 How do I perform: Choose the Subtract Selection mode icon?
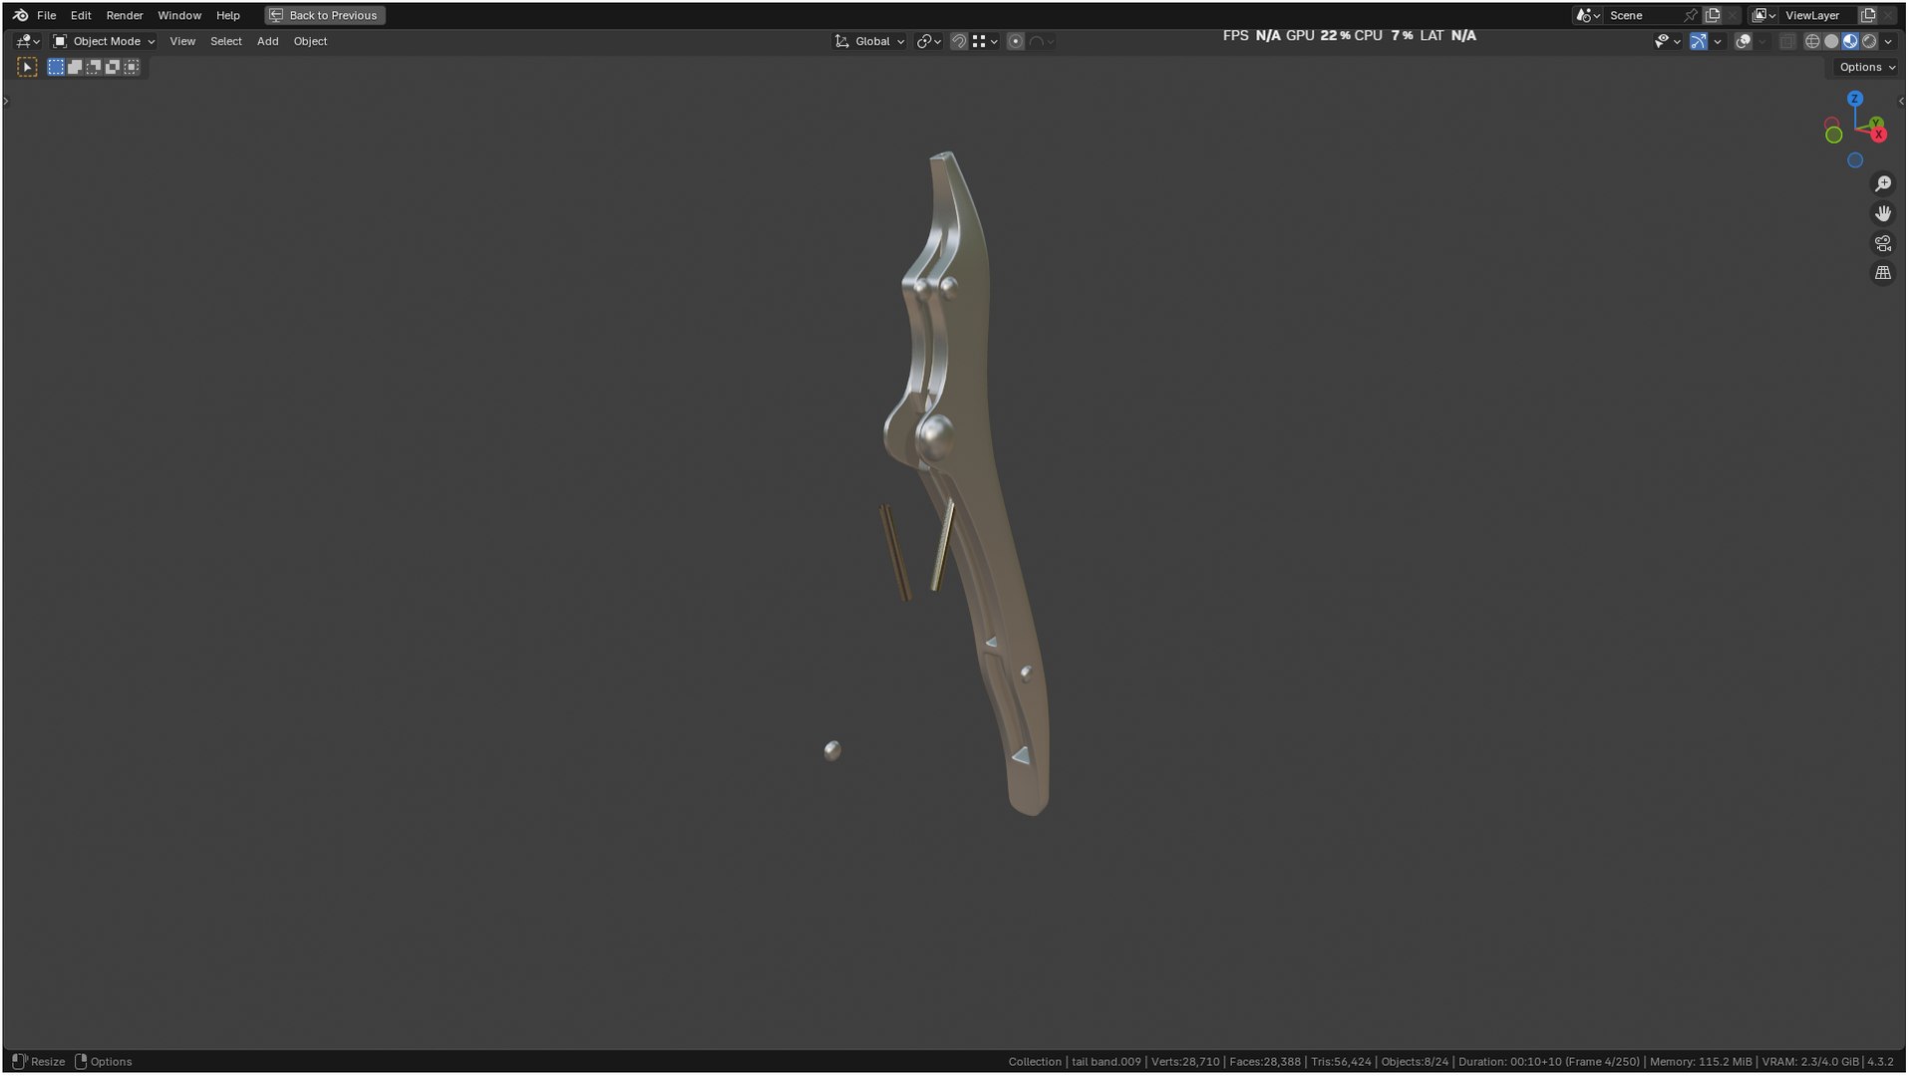[94, 67]
